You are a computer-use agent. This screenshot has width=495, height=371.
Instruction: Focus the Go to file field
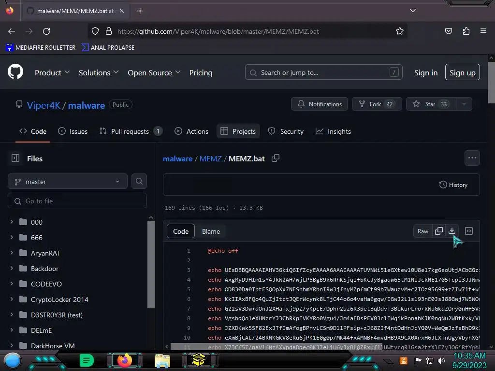pos(77,201)
